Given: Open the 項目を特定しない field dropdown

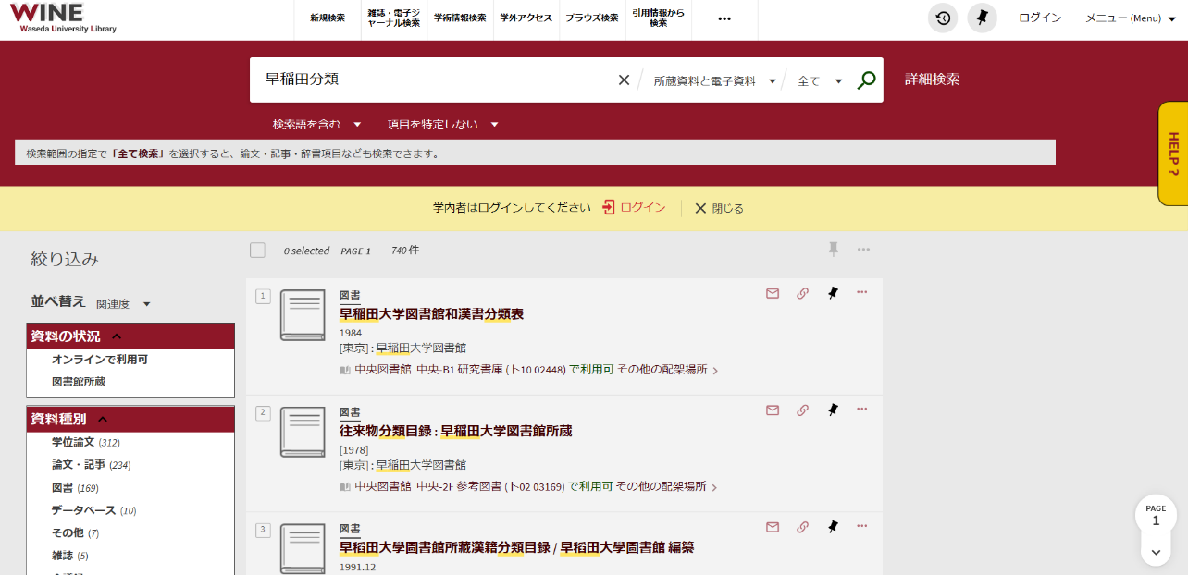Looking at the screenshot, I should coord(442,124).
